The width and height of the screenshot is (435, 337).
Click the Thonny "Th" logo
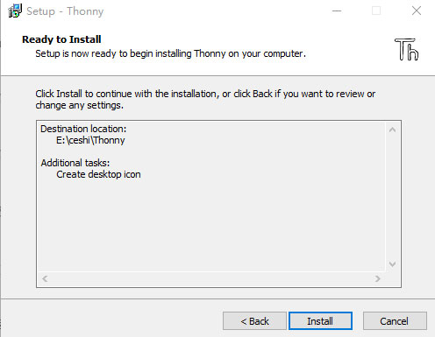click(407, 49)
